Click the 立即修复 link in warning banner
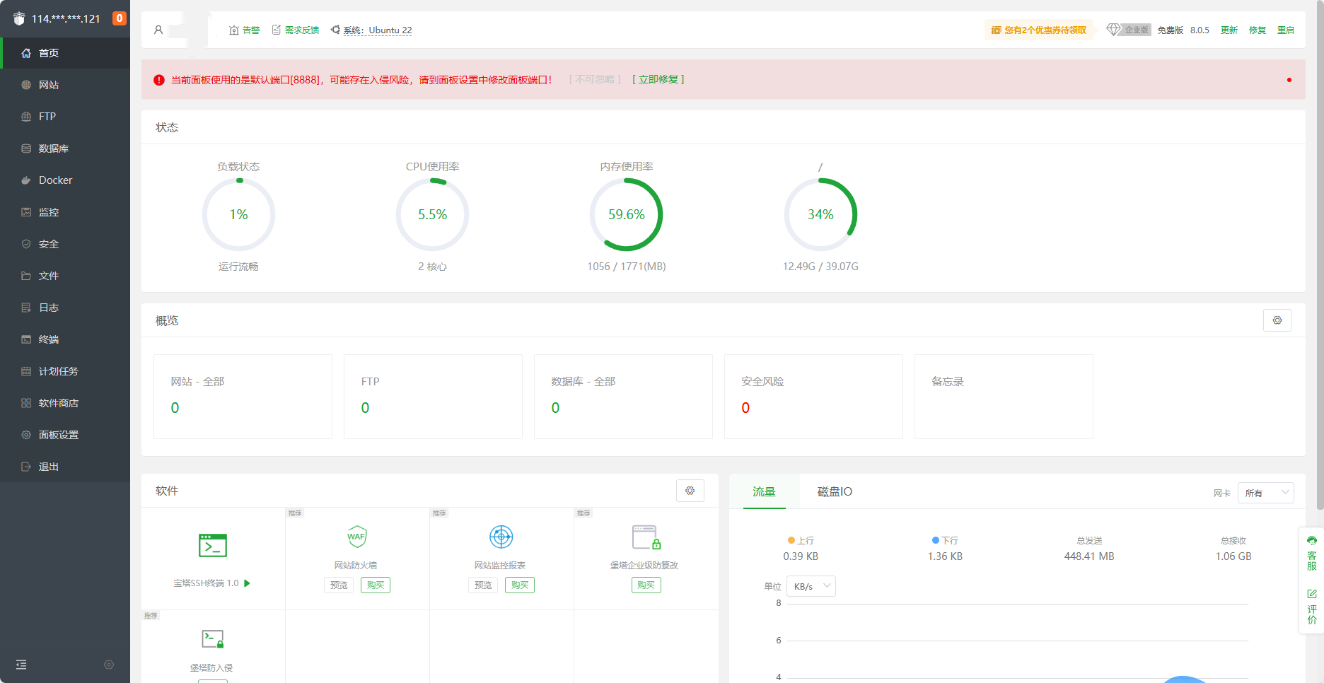 click(658, 79)
